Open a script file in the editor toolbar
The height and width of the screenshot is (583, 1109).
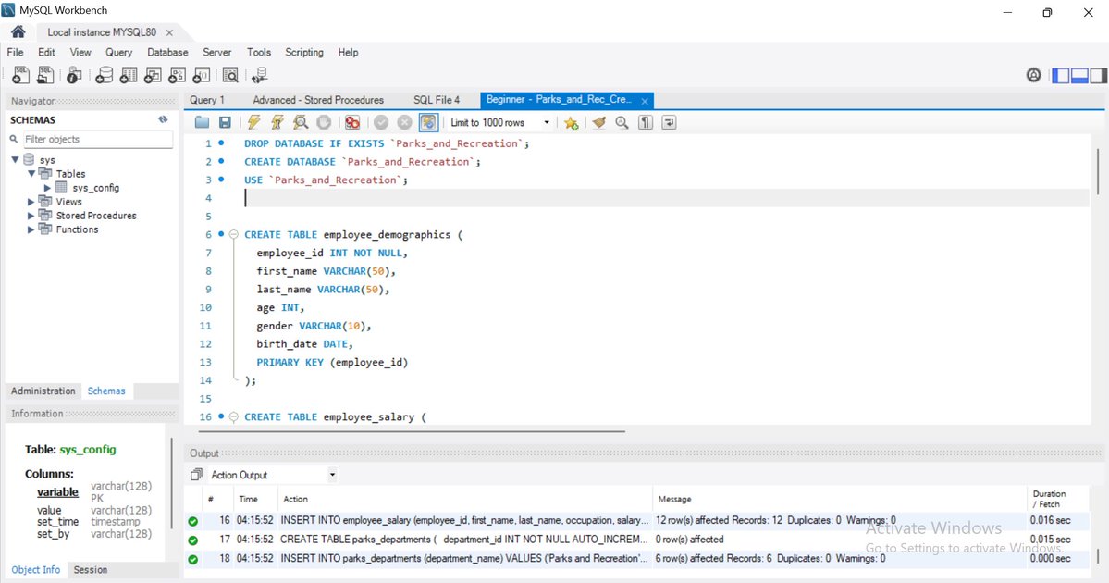203,122
